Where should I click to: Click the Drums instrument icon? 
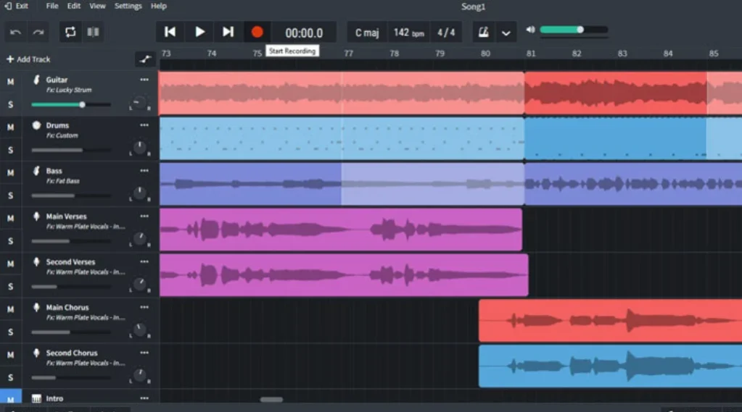tap(36, 125)
